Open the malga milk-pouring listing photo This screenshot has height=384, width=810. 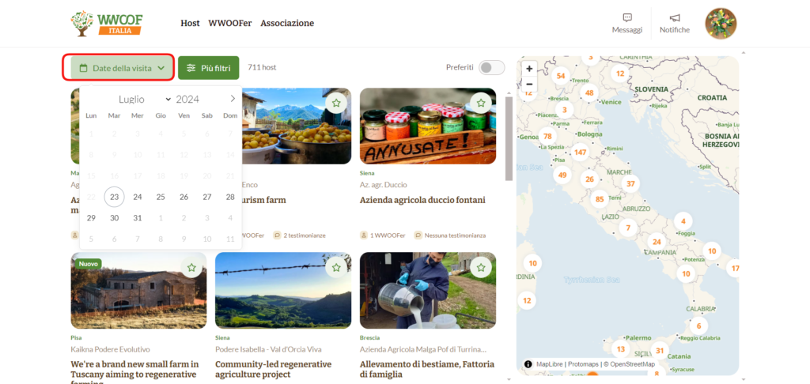click(x=427, y=290)
